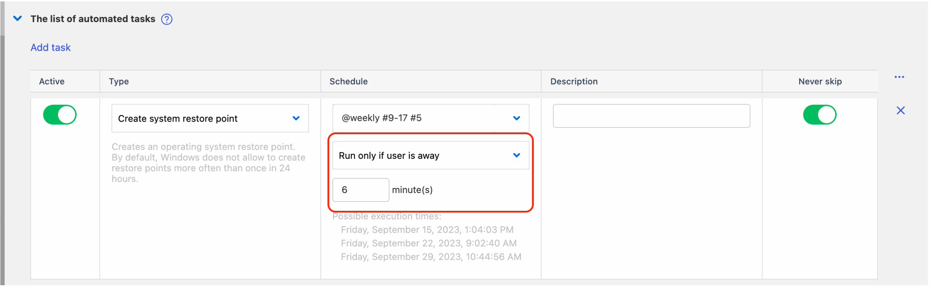Click the September 15, 2023 execution time
This screenshot has width=930, height=287.
tap(427, 230)
